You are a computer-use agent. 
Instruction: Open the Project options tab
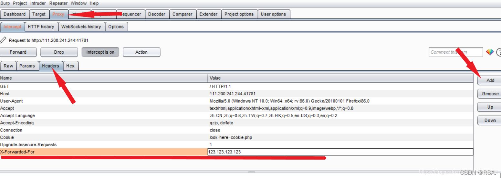click(239, 14)
